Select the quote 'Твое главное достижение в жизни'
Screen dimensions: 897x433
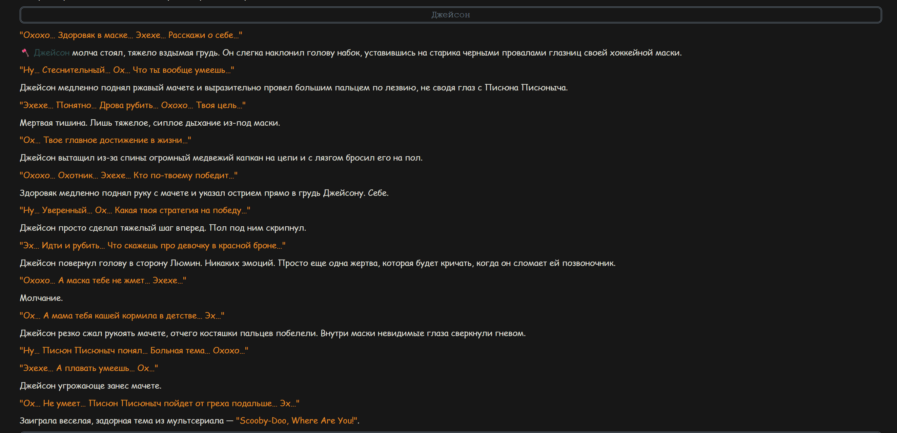pos(105,140)
